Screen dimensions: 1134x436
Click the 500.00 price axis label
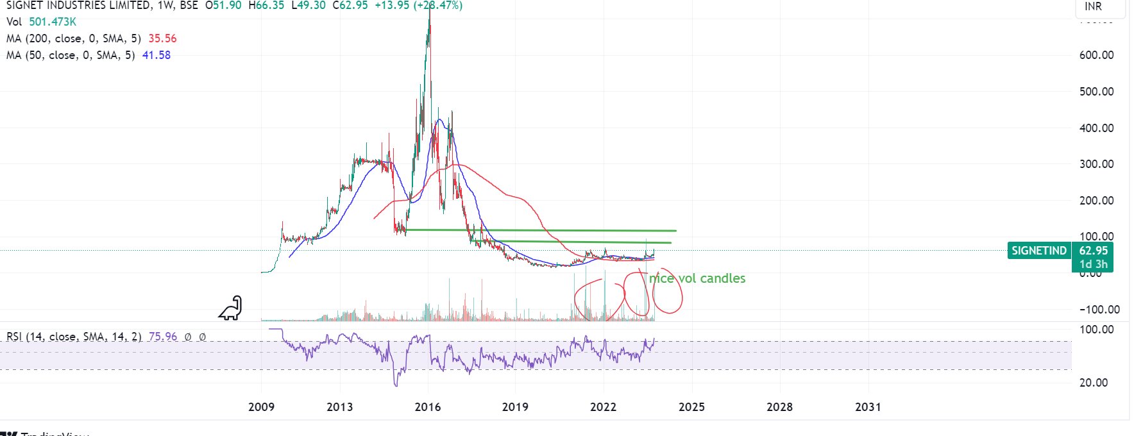1096,92
